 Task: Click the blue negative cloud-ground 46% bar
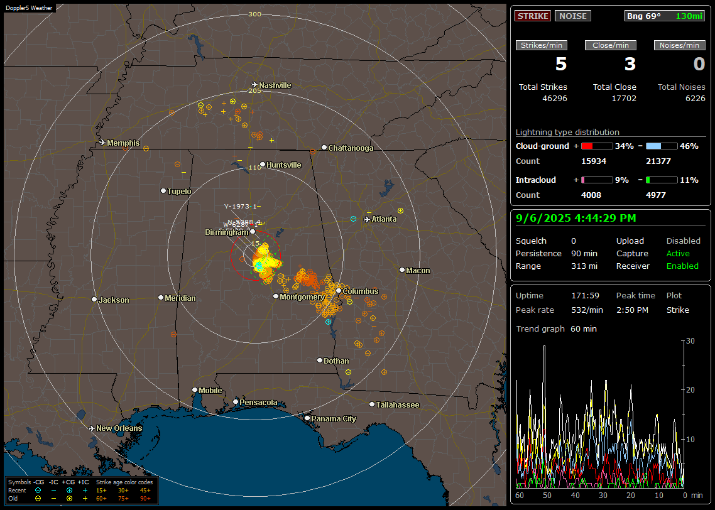662,146
